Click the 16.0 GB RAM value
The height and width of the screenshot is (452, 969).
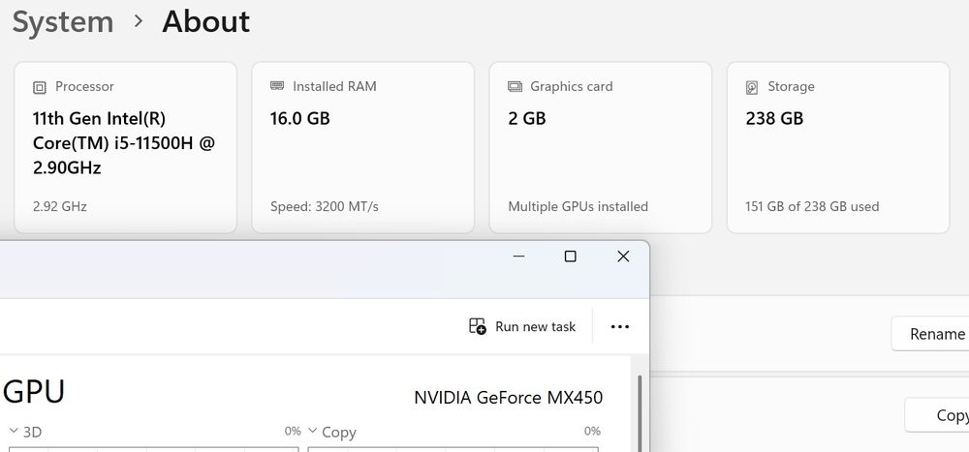299,118
